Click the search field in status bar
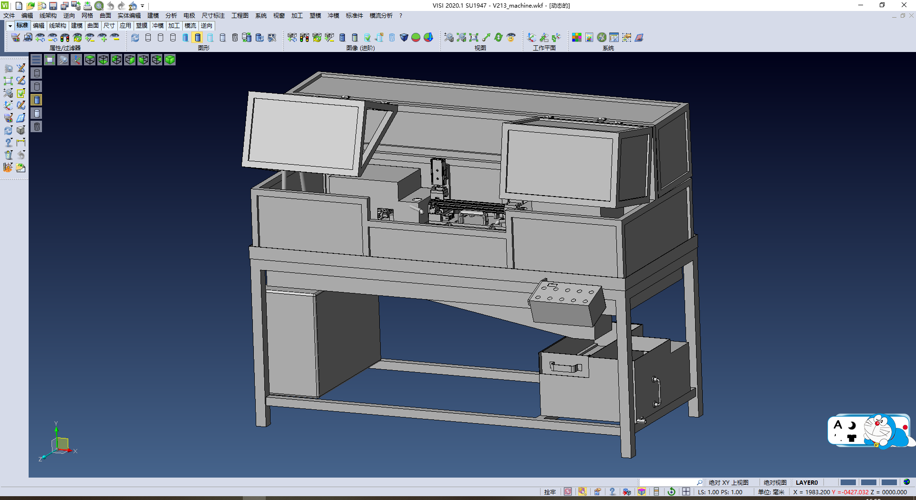Image resolution: width=916 pixels, height=500 pixels. pos(668,482)
